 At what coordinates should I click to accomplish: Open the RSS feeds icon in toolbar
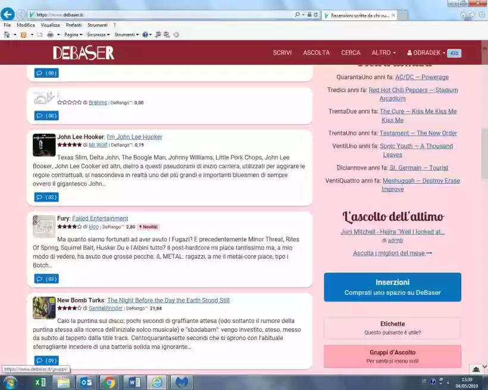pos(23,34)
